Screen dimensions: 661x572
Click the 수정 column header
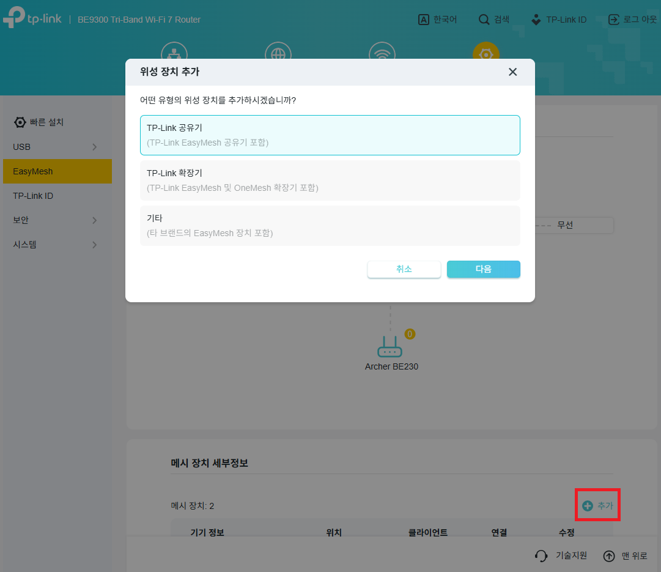(567, 532)
